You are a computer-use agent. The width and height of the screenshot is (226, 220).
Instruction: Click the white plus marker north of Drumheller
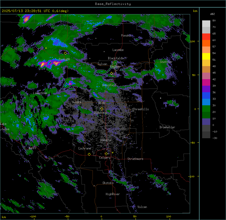point(160,98)
